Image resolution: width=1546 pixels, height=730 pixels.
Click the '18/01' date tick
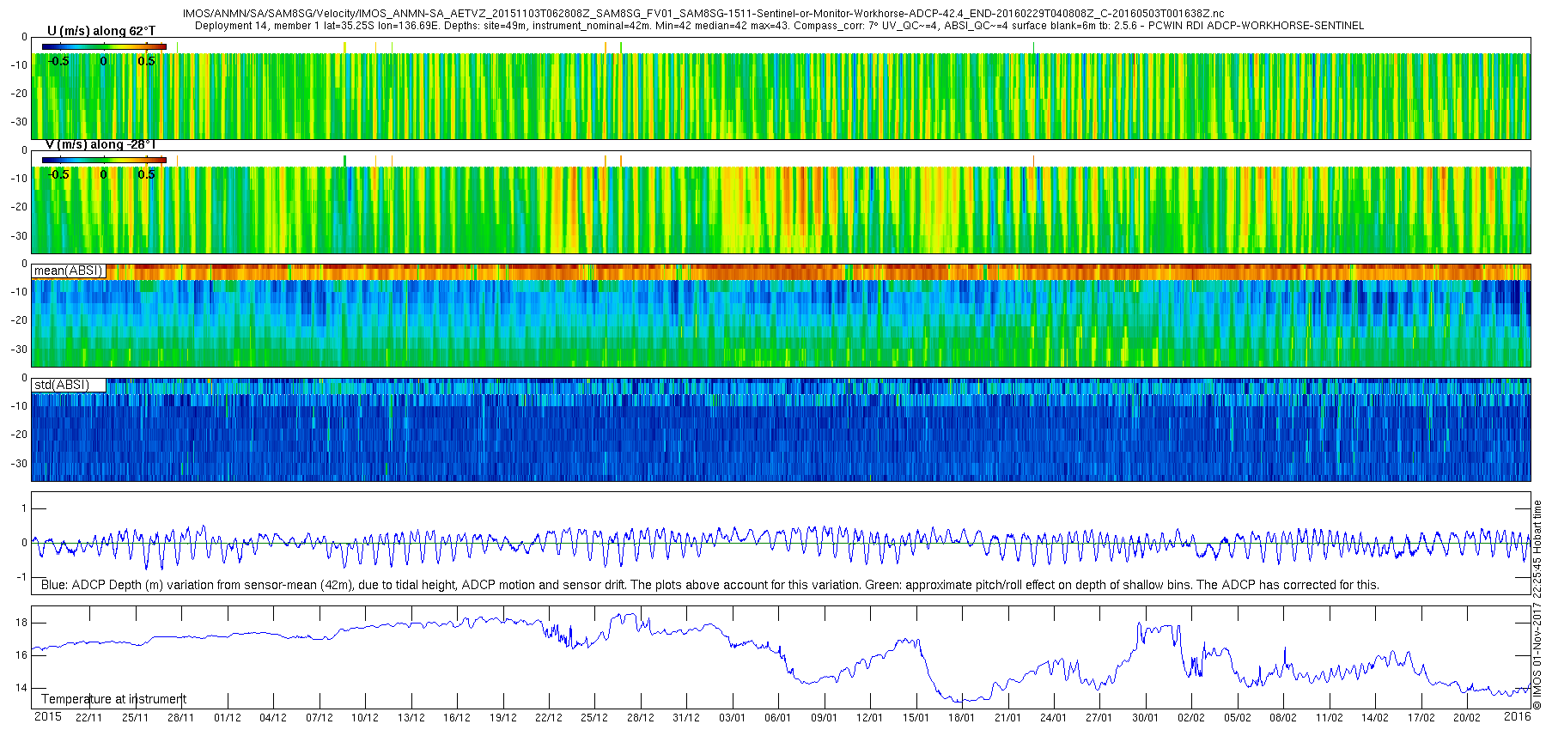(x=962, y=718)
